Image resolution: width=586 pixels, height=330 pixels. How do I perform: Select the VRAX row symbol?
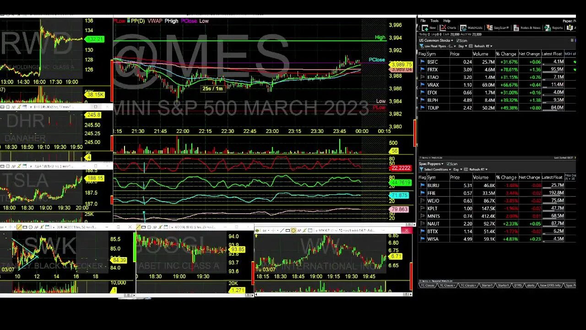pyautogui.click(x=433, y=85)
